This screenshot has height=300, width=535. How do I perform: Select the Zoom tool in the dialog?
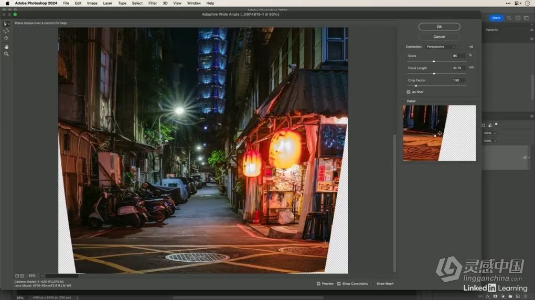pos(6,54)
